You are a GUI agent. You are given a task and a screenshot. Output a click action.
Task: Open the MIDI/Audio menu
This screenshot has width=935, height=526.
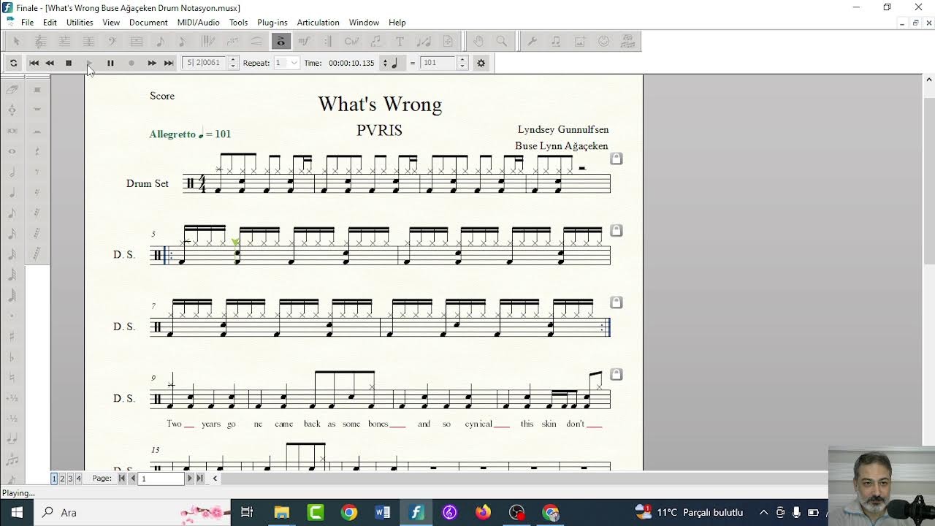(x=199, y=23)
